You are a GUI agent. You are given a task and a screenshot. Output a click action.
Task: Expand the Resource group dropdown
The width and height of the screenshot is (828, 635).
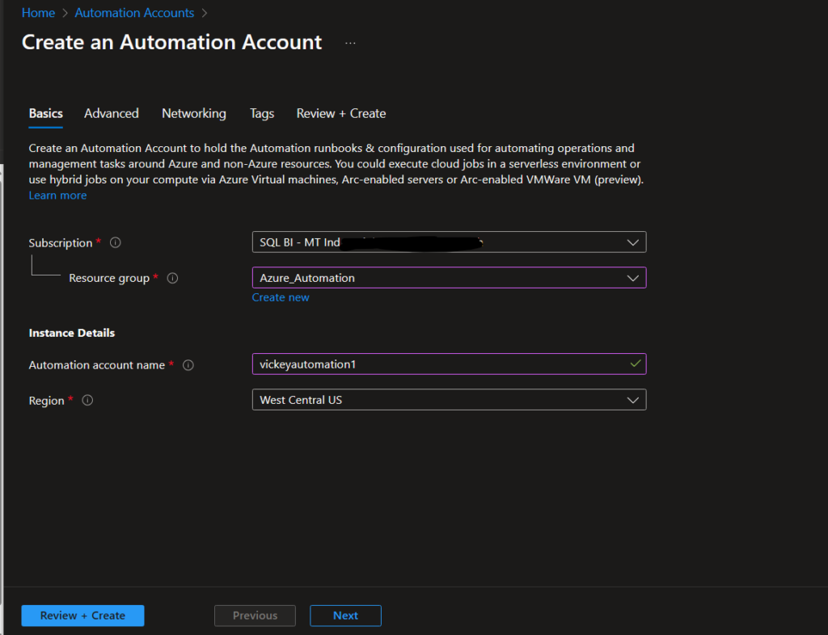449,278
